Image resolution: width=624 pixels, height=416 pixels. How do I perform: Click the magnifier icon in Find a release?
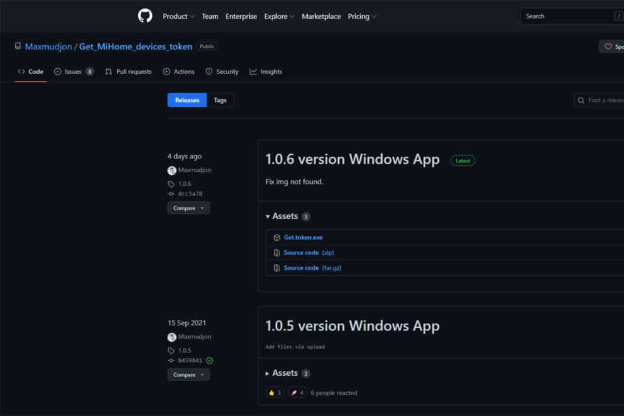581,100
